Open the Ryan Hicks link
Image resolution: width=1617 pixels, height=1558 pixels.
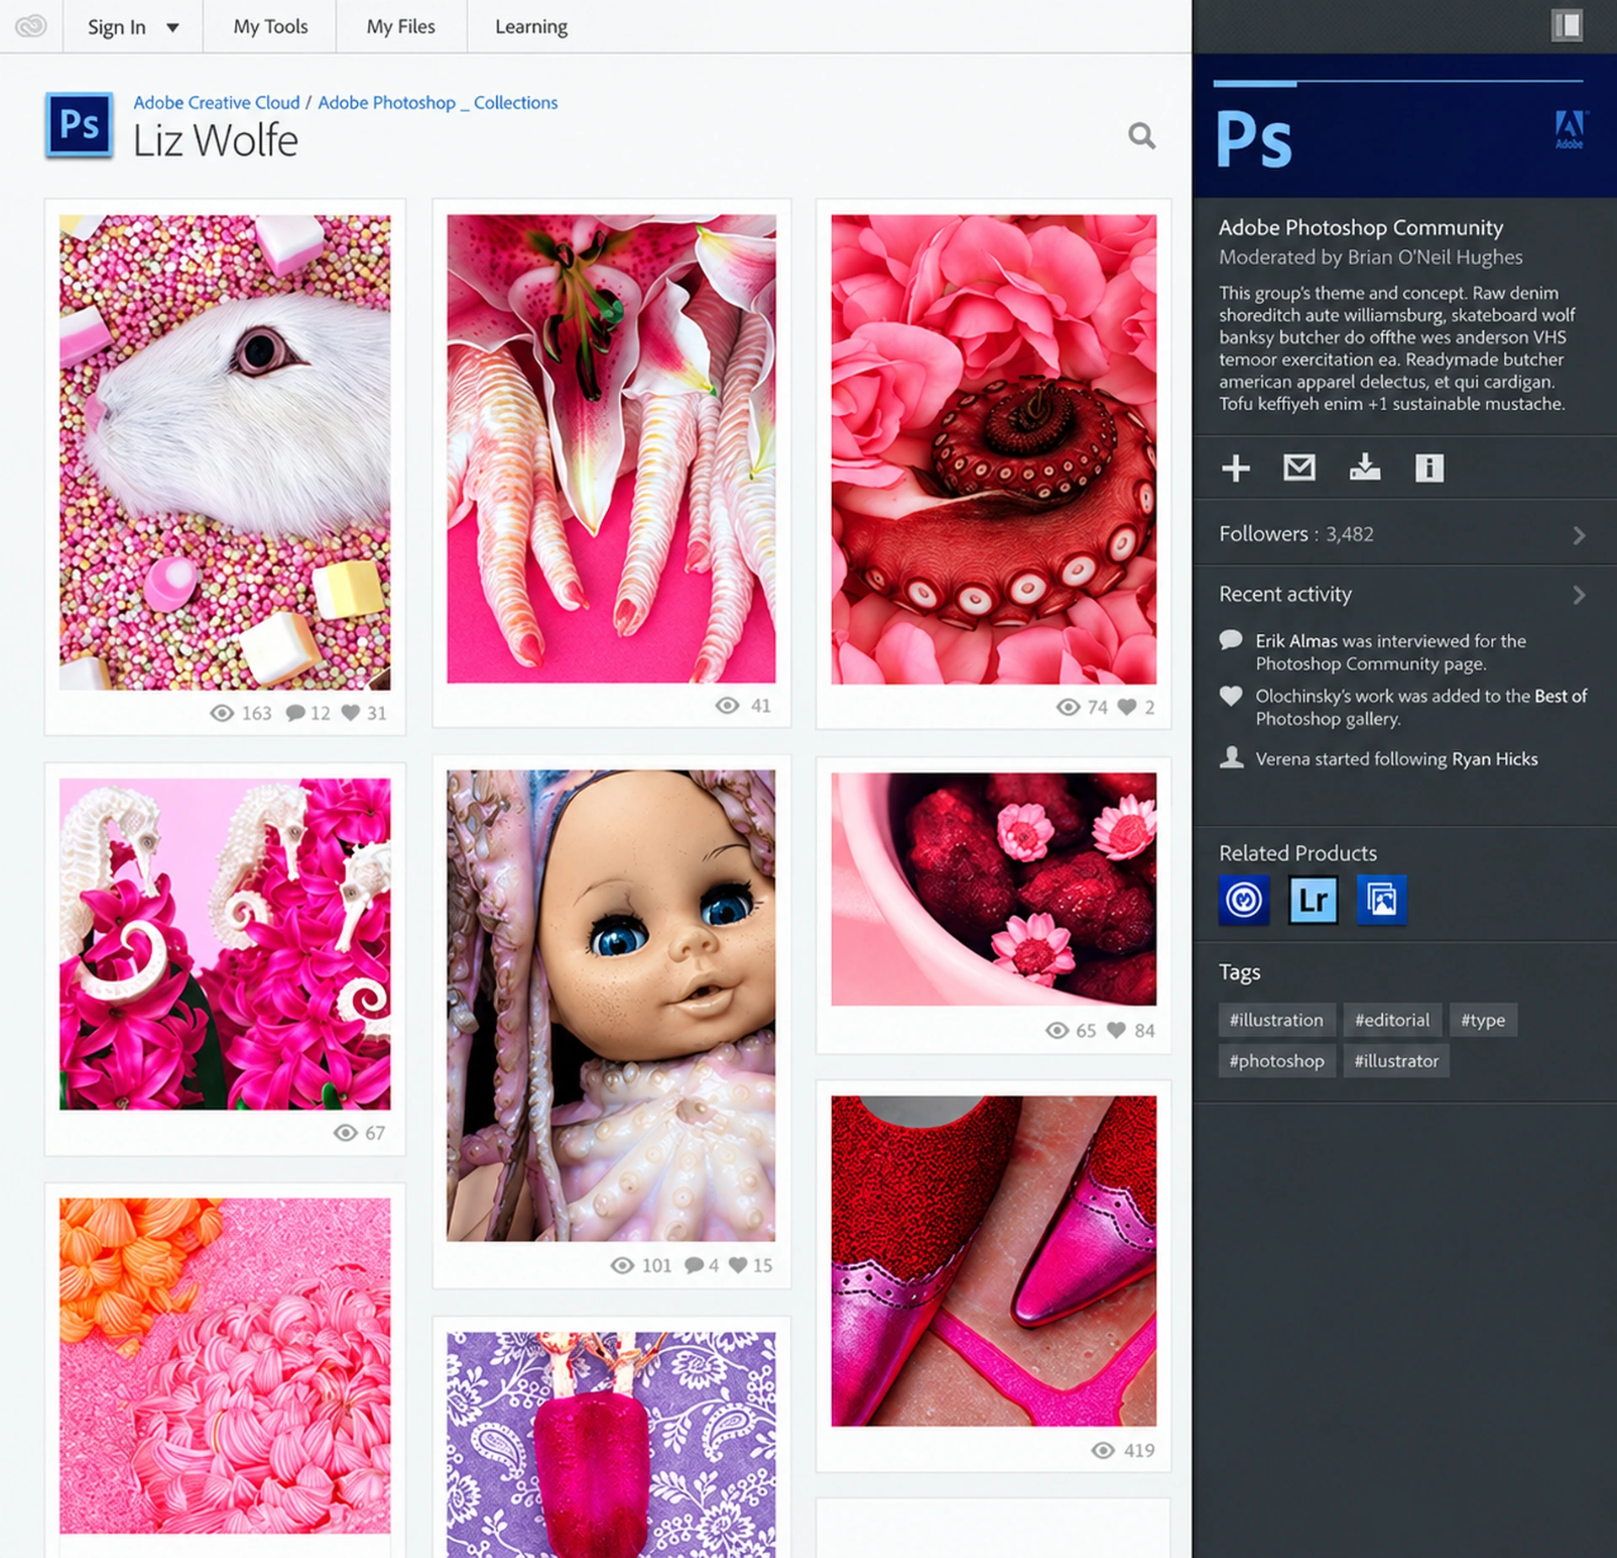[1495, 758]
